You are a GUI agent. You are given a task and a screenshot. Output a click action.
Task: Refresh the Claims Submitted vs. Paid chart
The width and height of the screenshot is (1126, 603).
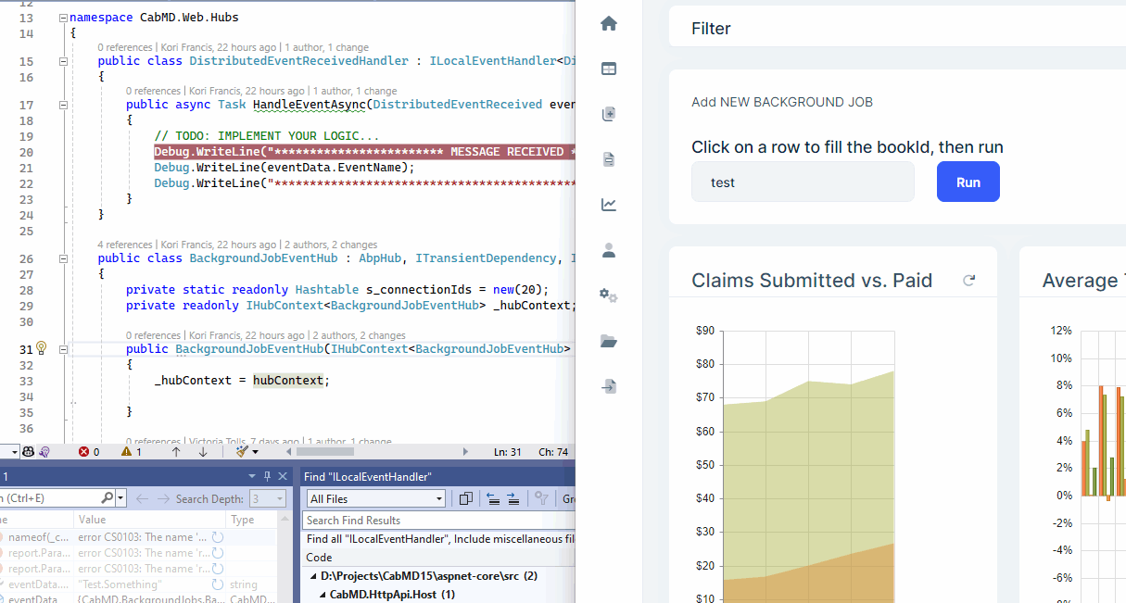(x=969, y=281)
